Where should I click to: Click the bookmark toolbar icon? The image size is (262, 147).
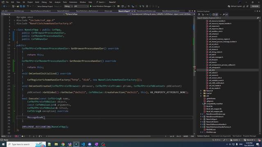pyautogui.click(x=147, y=7)
